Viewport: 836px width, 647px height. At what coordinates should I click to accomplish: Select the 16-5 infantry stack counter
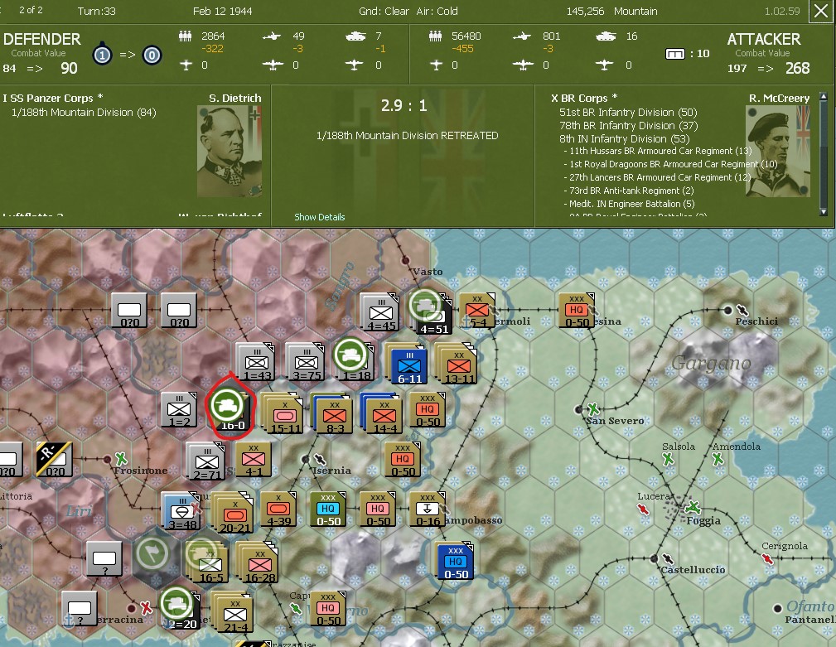(x=208, y=560)
